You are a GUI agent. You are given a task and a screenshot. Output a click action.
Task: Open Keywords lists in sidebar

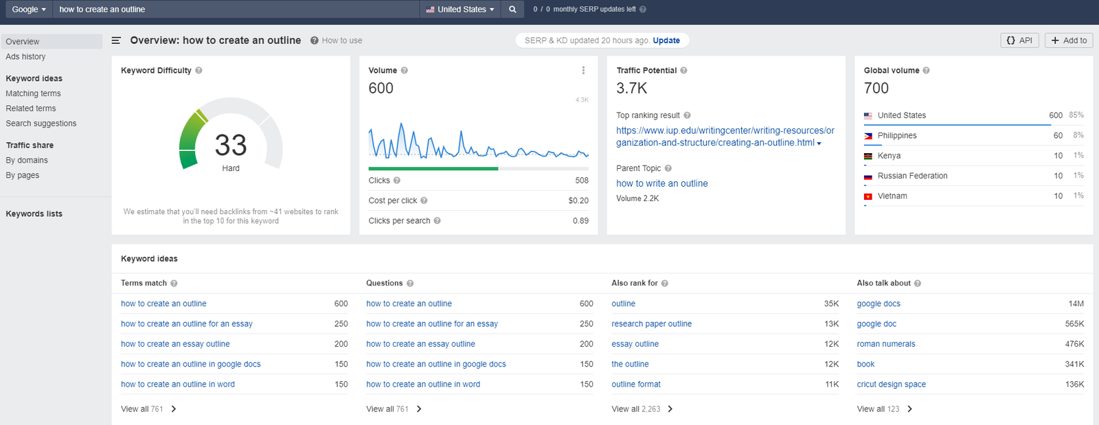coord(34,214)
